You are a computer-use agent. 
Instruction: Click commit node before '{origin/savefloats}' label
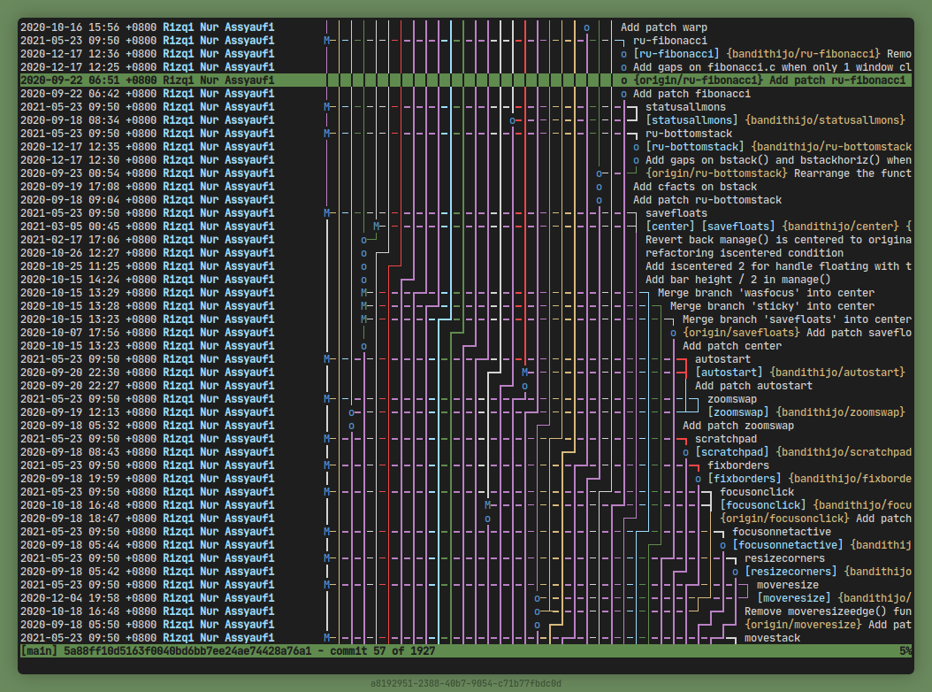673,333
